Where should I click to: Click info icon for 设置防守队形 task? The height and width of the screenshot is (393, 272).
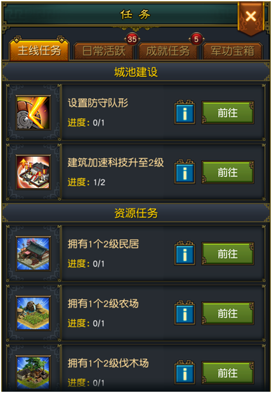coord(185,112)
